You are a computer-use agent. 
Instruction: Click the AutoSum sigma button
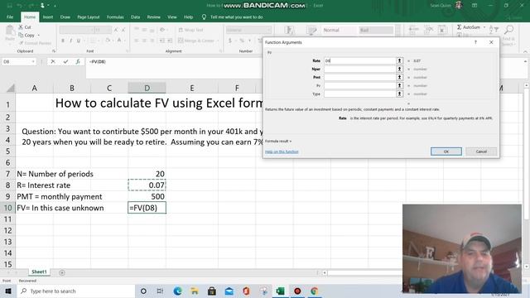(468, 27)
